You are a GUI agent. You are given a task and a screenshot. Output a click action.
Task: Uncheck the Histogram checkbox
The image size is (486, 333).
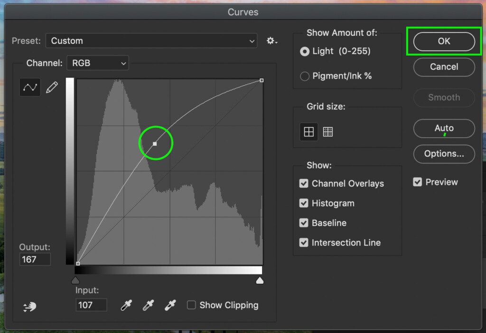304,203
